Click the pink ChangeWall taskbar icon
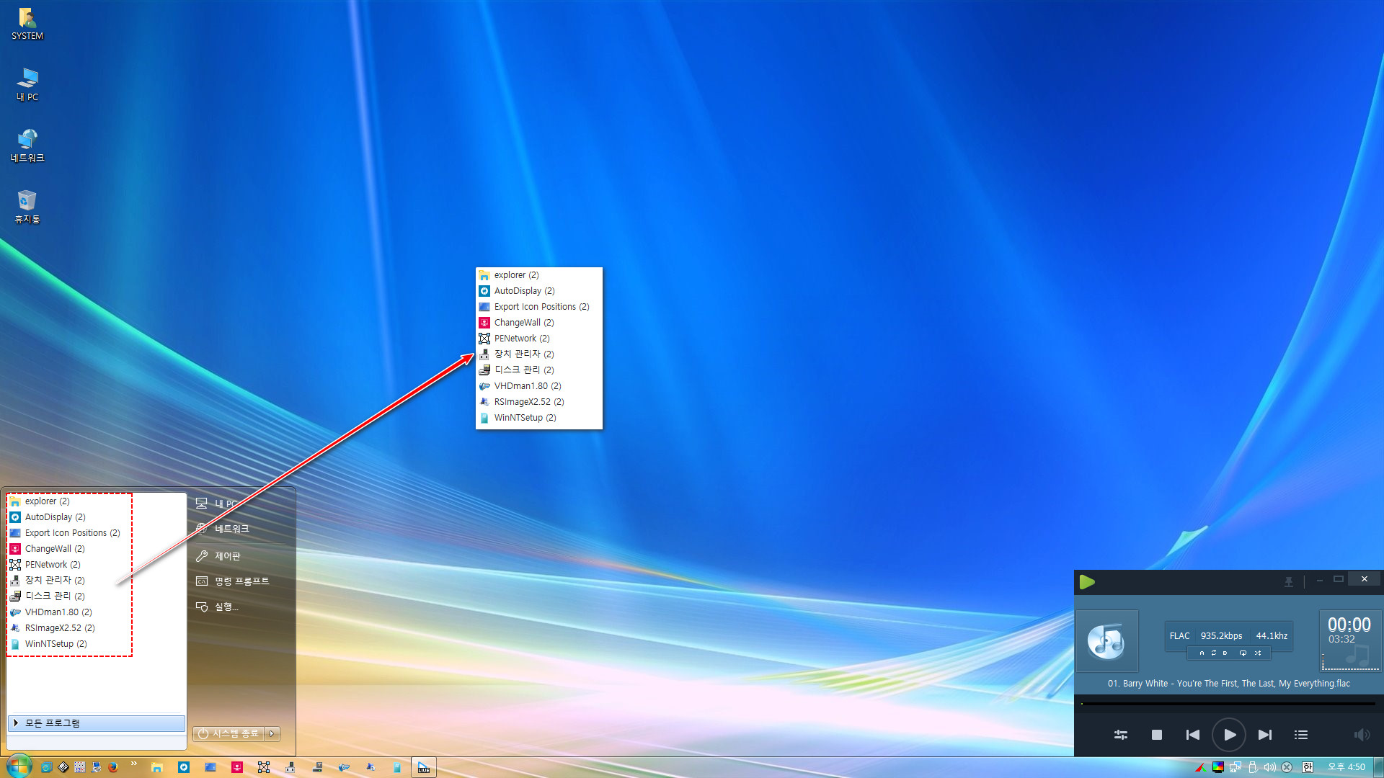 [237, 767]
